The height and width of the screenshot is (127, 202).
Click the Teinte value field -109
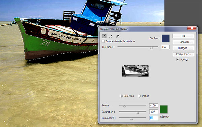coord(154,105)
